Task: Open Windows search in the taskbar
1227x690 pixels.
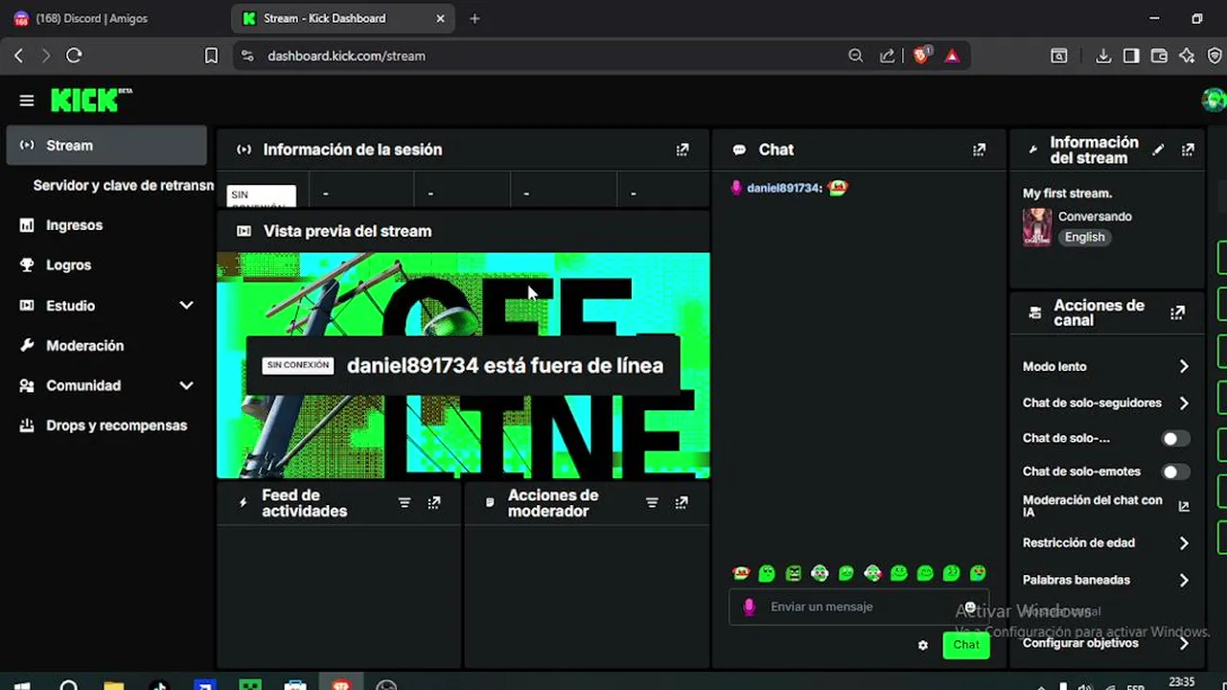Action: tap(68, 685)
